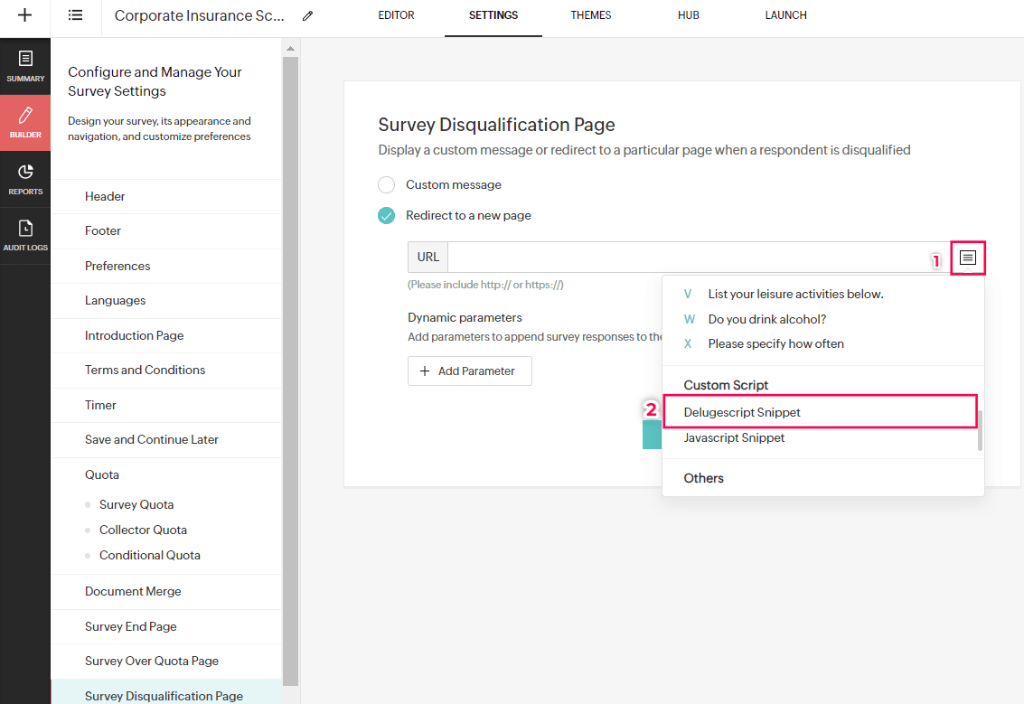The height and width of the screenshot is (704, 1024).
Task: Open Audit Logs from the sidebar
Action: tap(25, 235)
